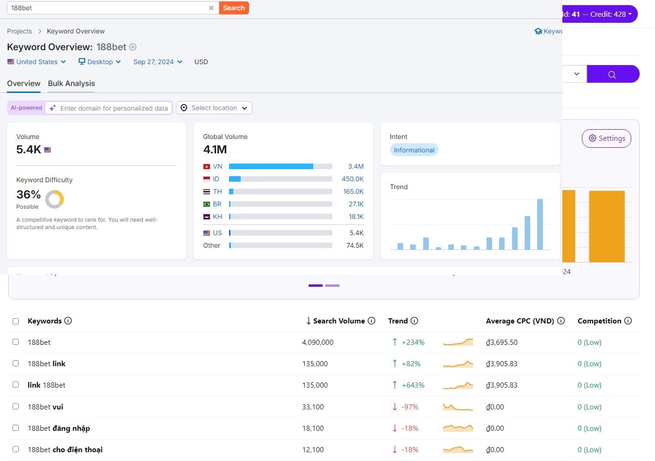Show info for Trend column

click(x=414, y=321)
